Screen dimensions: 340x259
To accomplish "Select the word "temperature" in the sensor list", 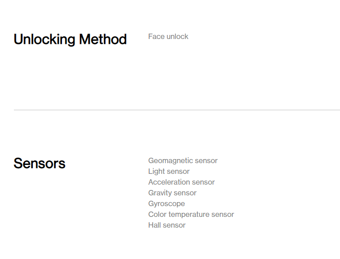I will [188, 214].
